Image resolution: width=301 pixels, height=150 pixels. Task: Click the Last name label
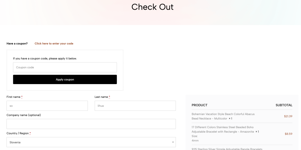pos(101,97)
